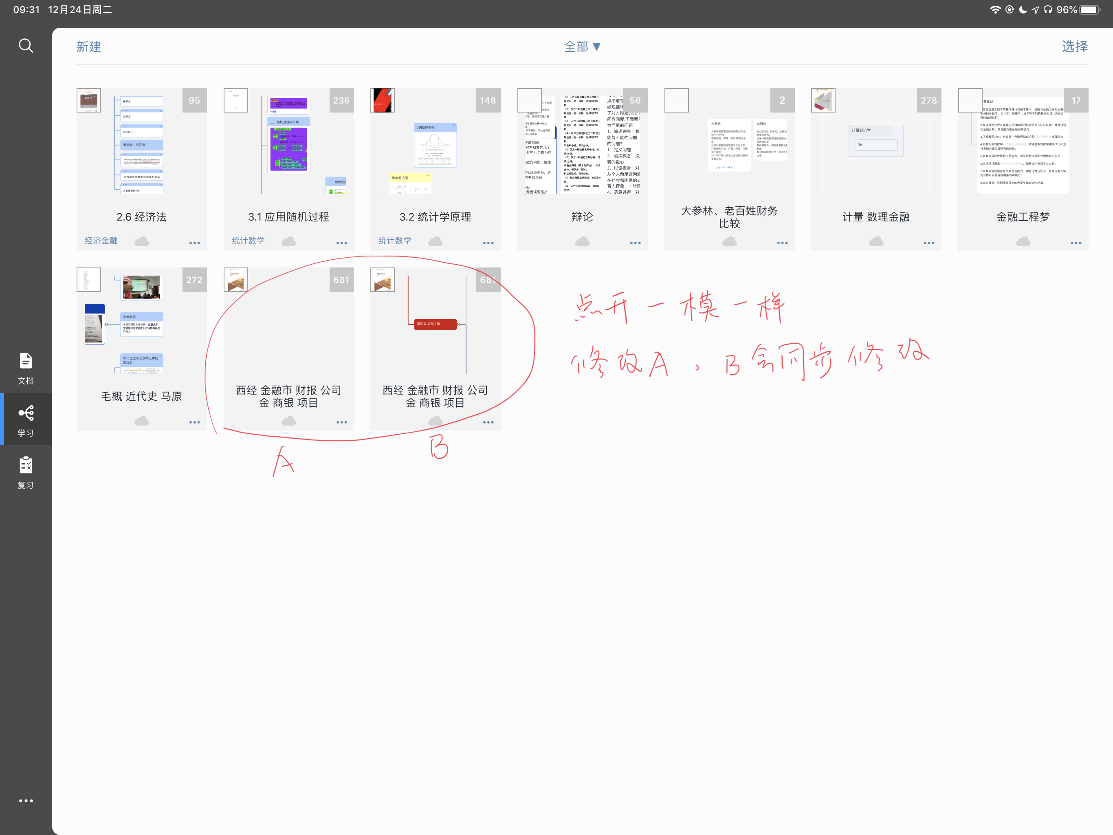Screen dimensions: 1113x835
Task: Open the 2.6 经济法 notebook
Action: point(141,169)
